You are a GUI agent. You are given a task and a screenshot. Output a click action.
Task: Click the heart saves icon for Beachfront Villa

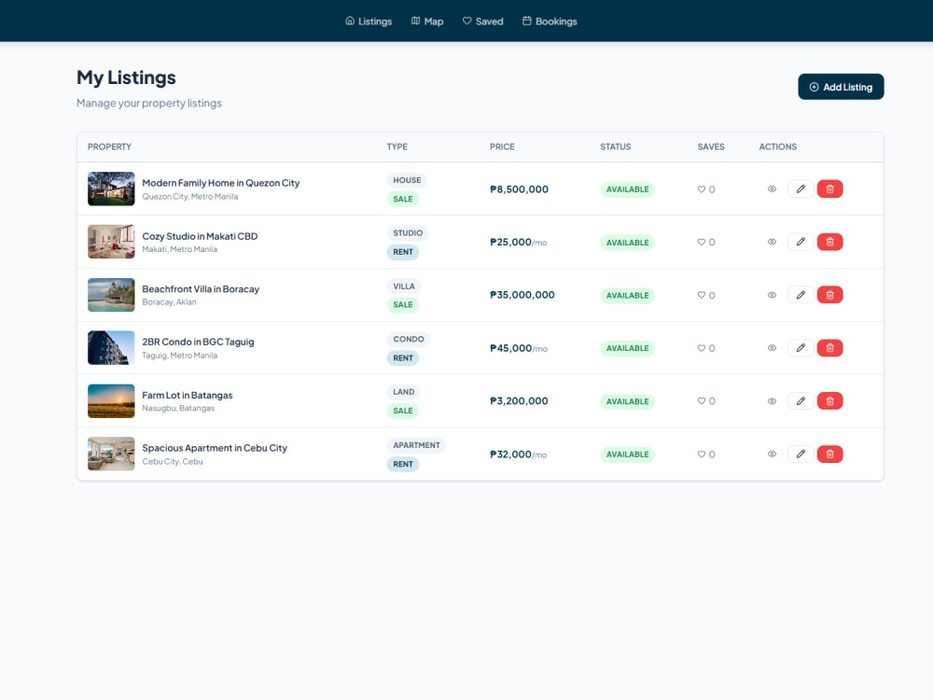tap(701, 295)
